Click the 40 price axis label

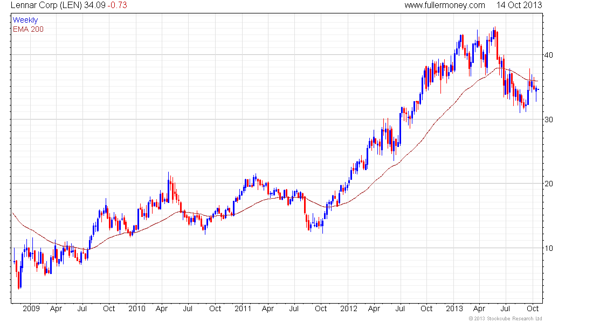tap(548, 55)
